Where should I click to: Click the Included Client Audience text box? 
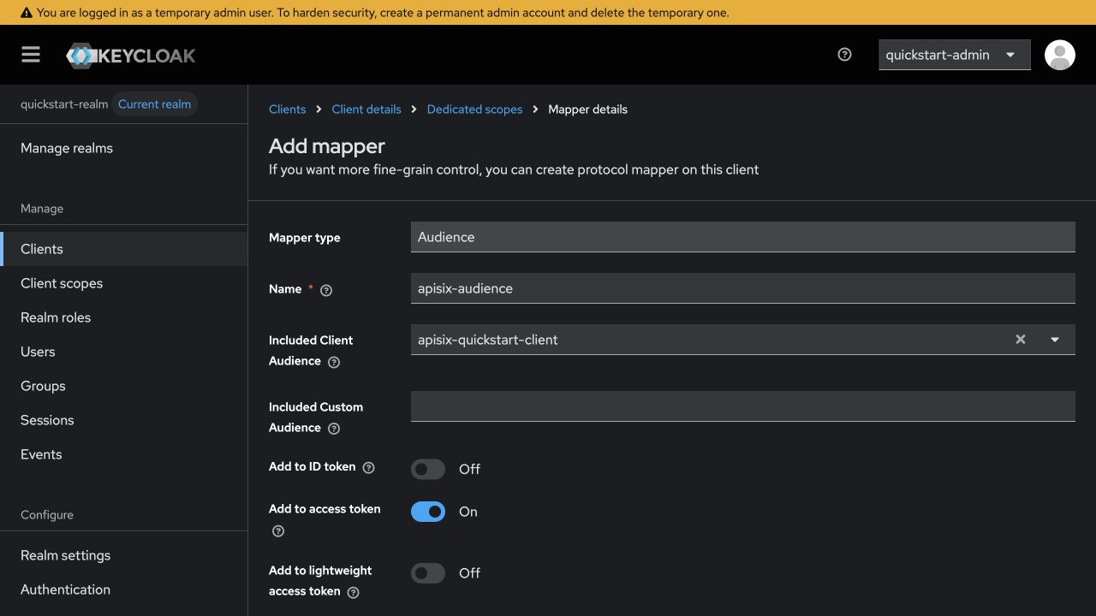709,340
